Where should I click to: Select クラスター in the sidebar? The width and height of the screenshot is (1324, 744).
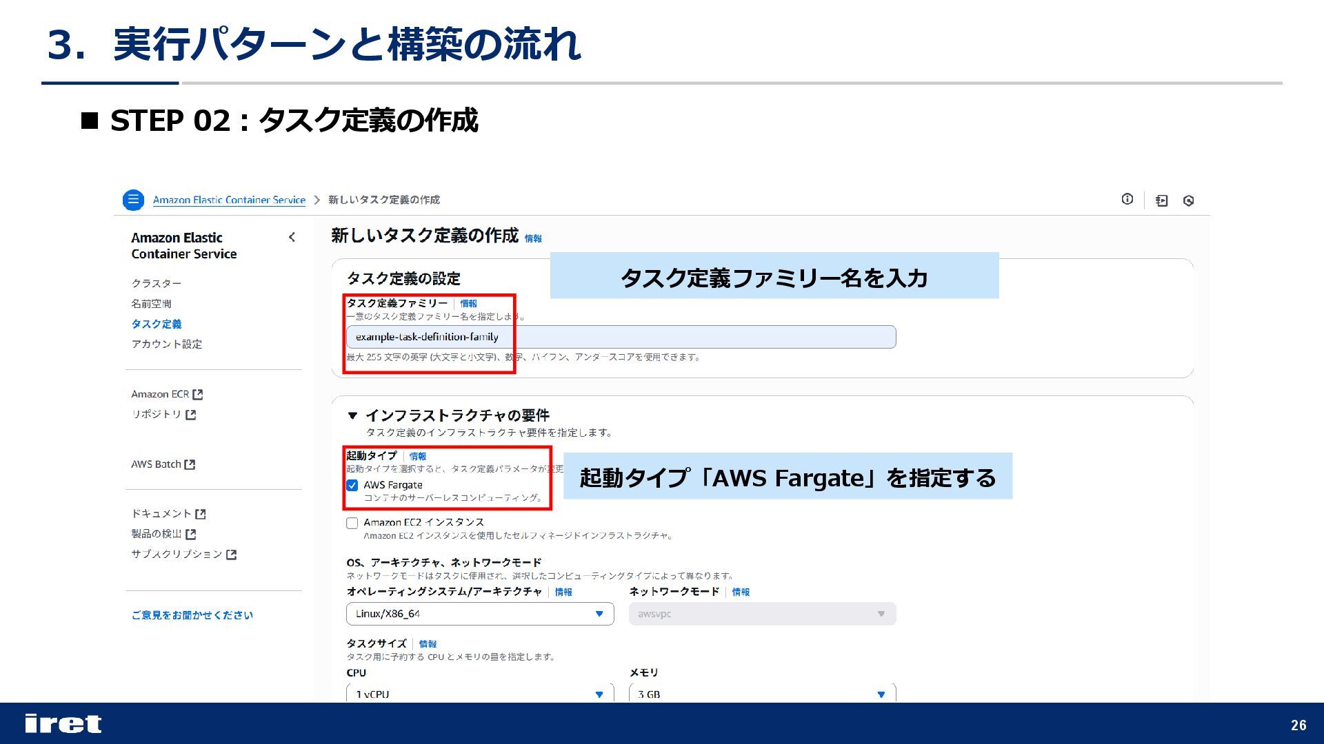click(x=157, y=283)
